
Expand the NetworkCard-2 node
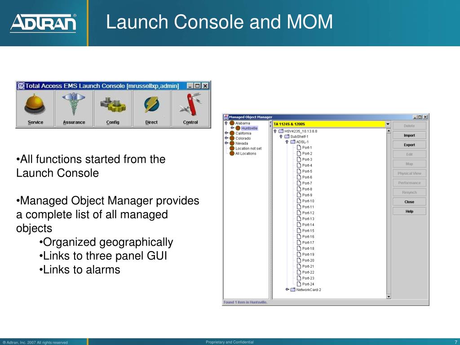point(287,289)
